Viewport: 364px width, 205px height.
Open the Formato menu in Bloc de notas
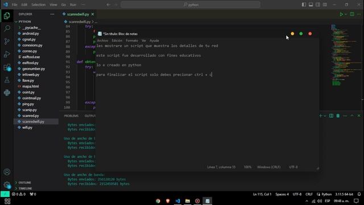132,40
